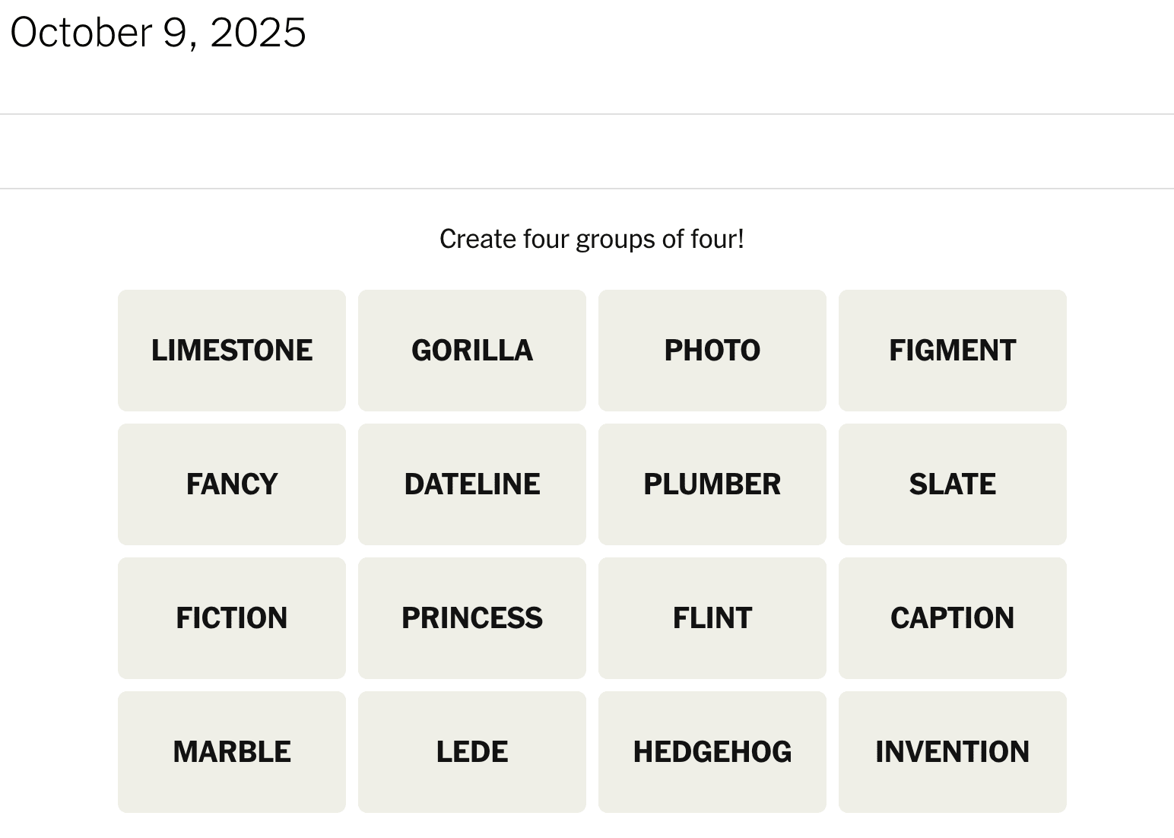This screenshot has width=1174, height=838.
Task: Choose the MARBLE card
Action: [232, 752]
